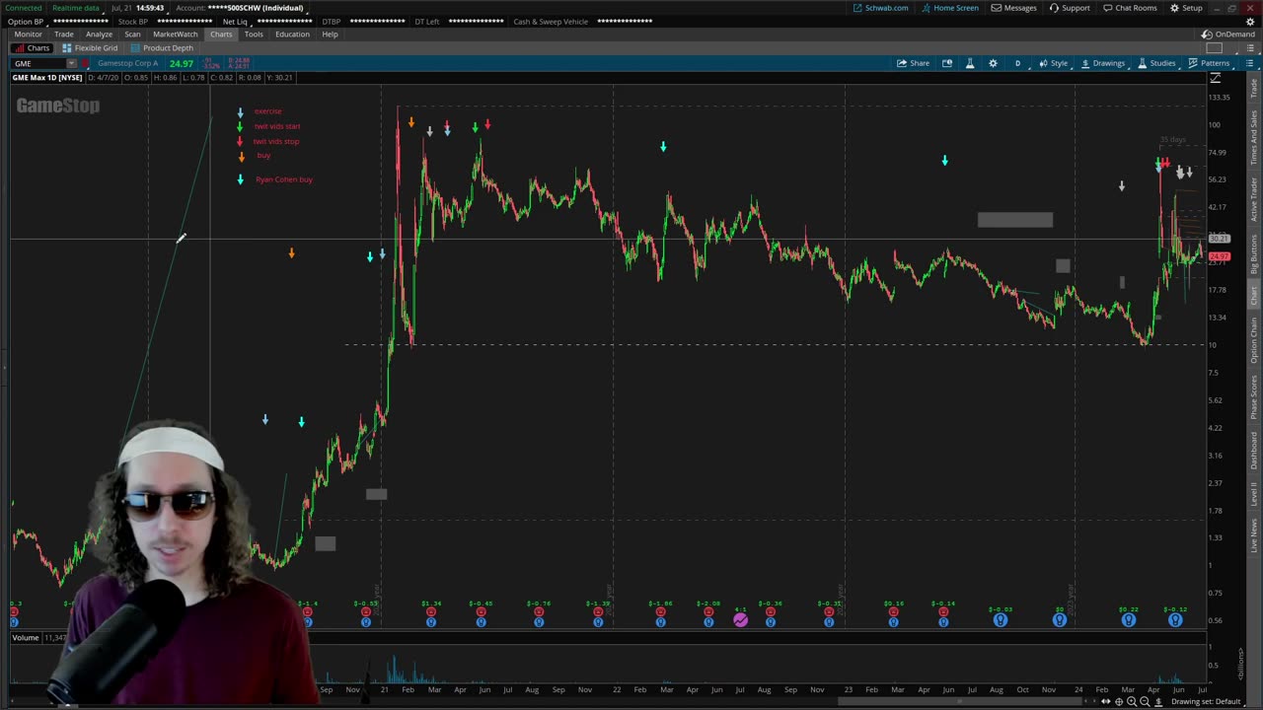Click the account bar gear icon

tap(1250, 22)
